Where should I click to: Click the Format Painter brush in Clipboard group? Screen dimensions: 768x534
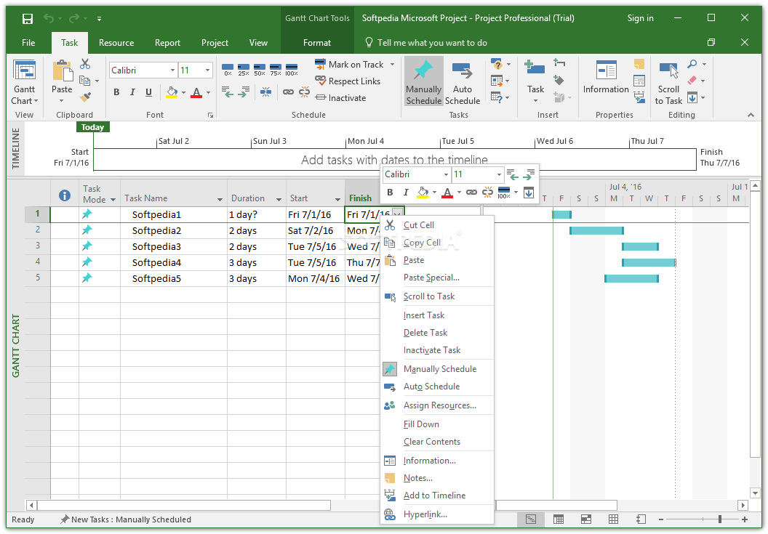[85, 97]
